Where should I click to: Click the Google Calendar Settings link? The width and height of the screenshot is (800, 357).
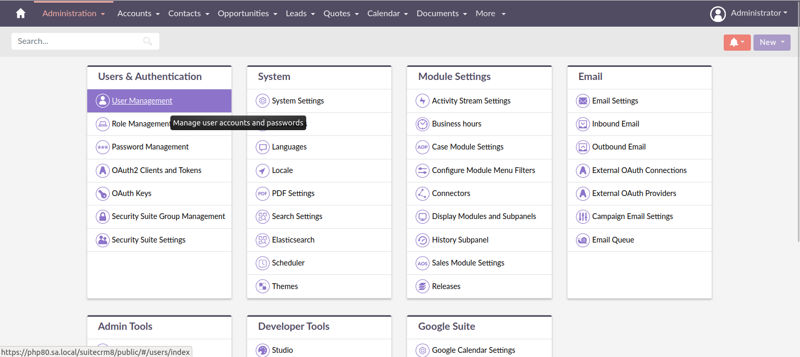[x=473, y=350]
